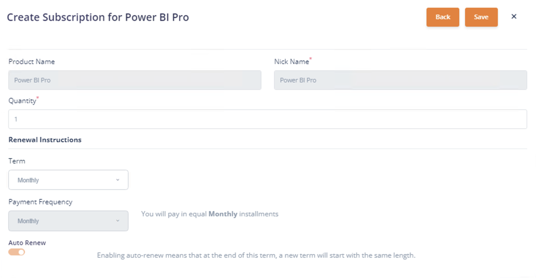Disable the Auto Renew toggle
The height and width of the screenshot is (278, 536).
click(x=17, y=252)
